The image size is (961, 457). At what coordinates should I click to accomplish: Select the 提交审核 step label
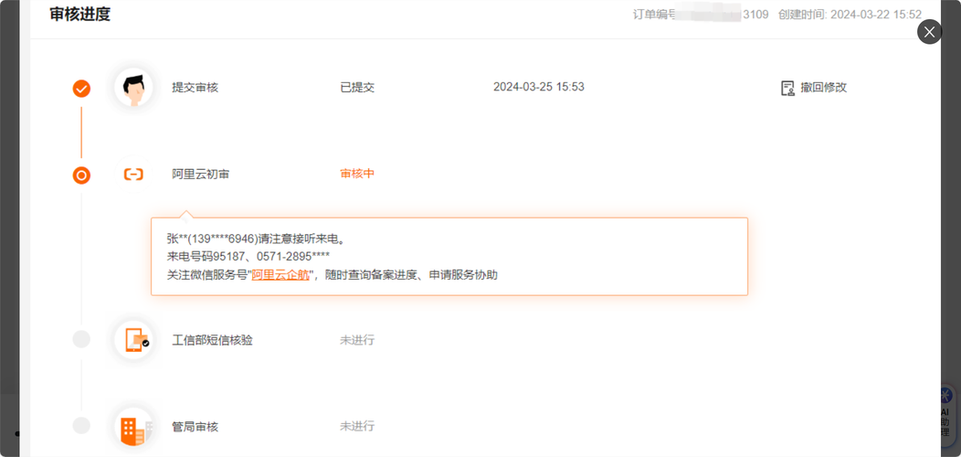[x=195, y=88]
